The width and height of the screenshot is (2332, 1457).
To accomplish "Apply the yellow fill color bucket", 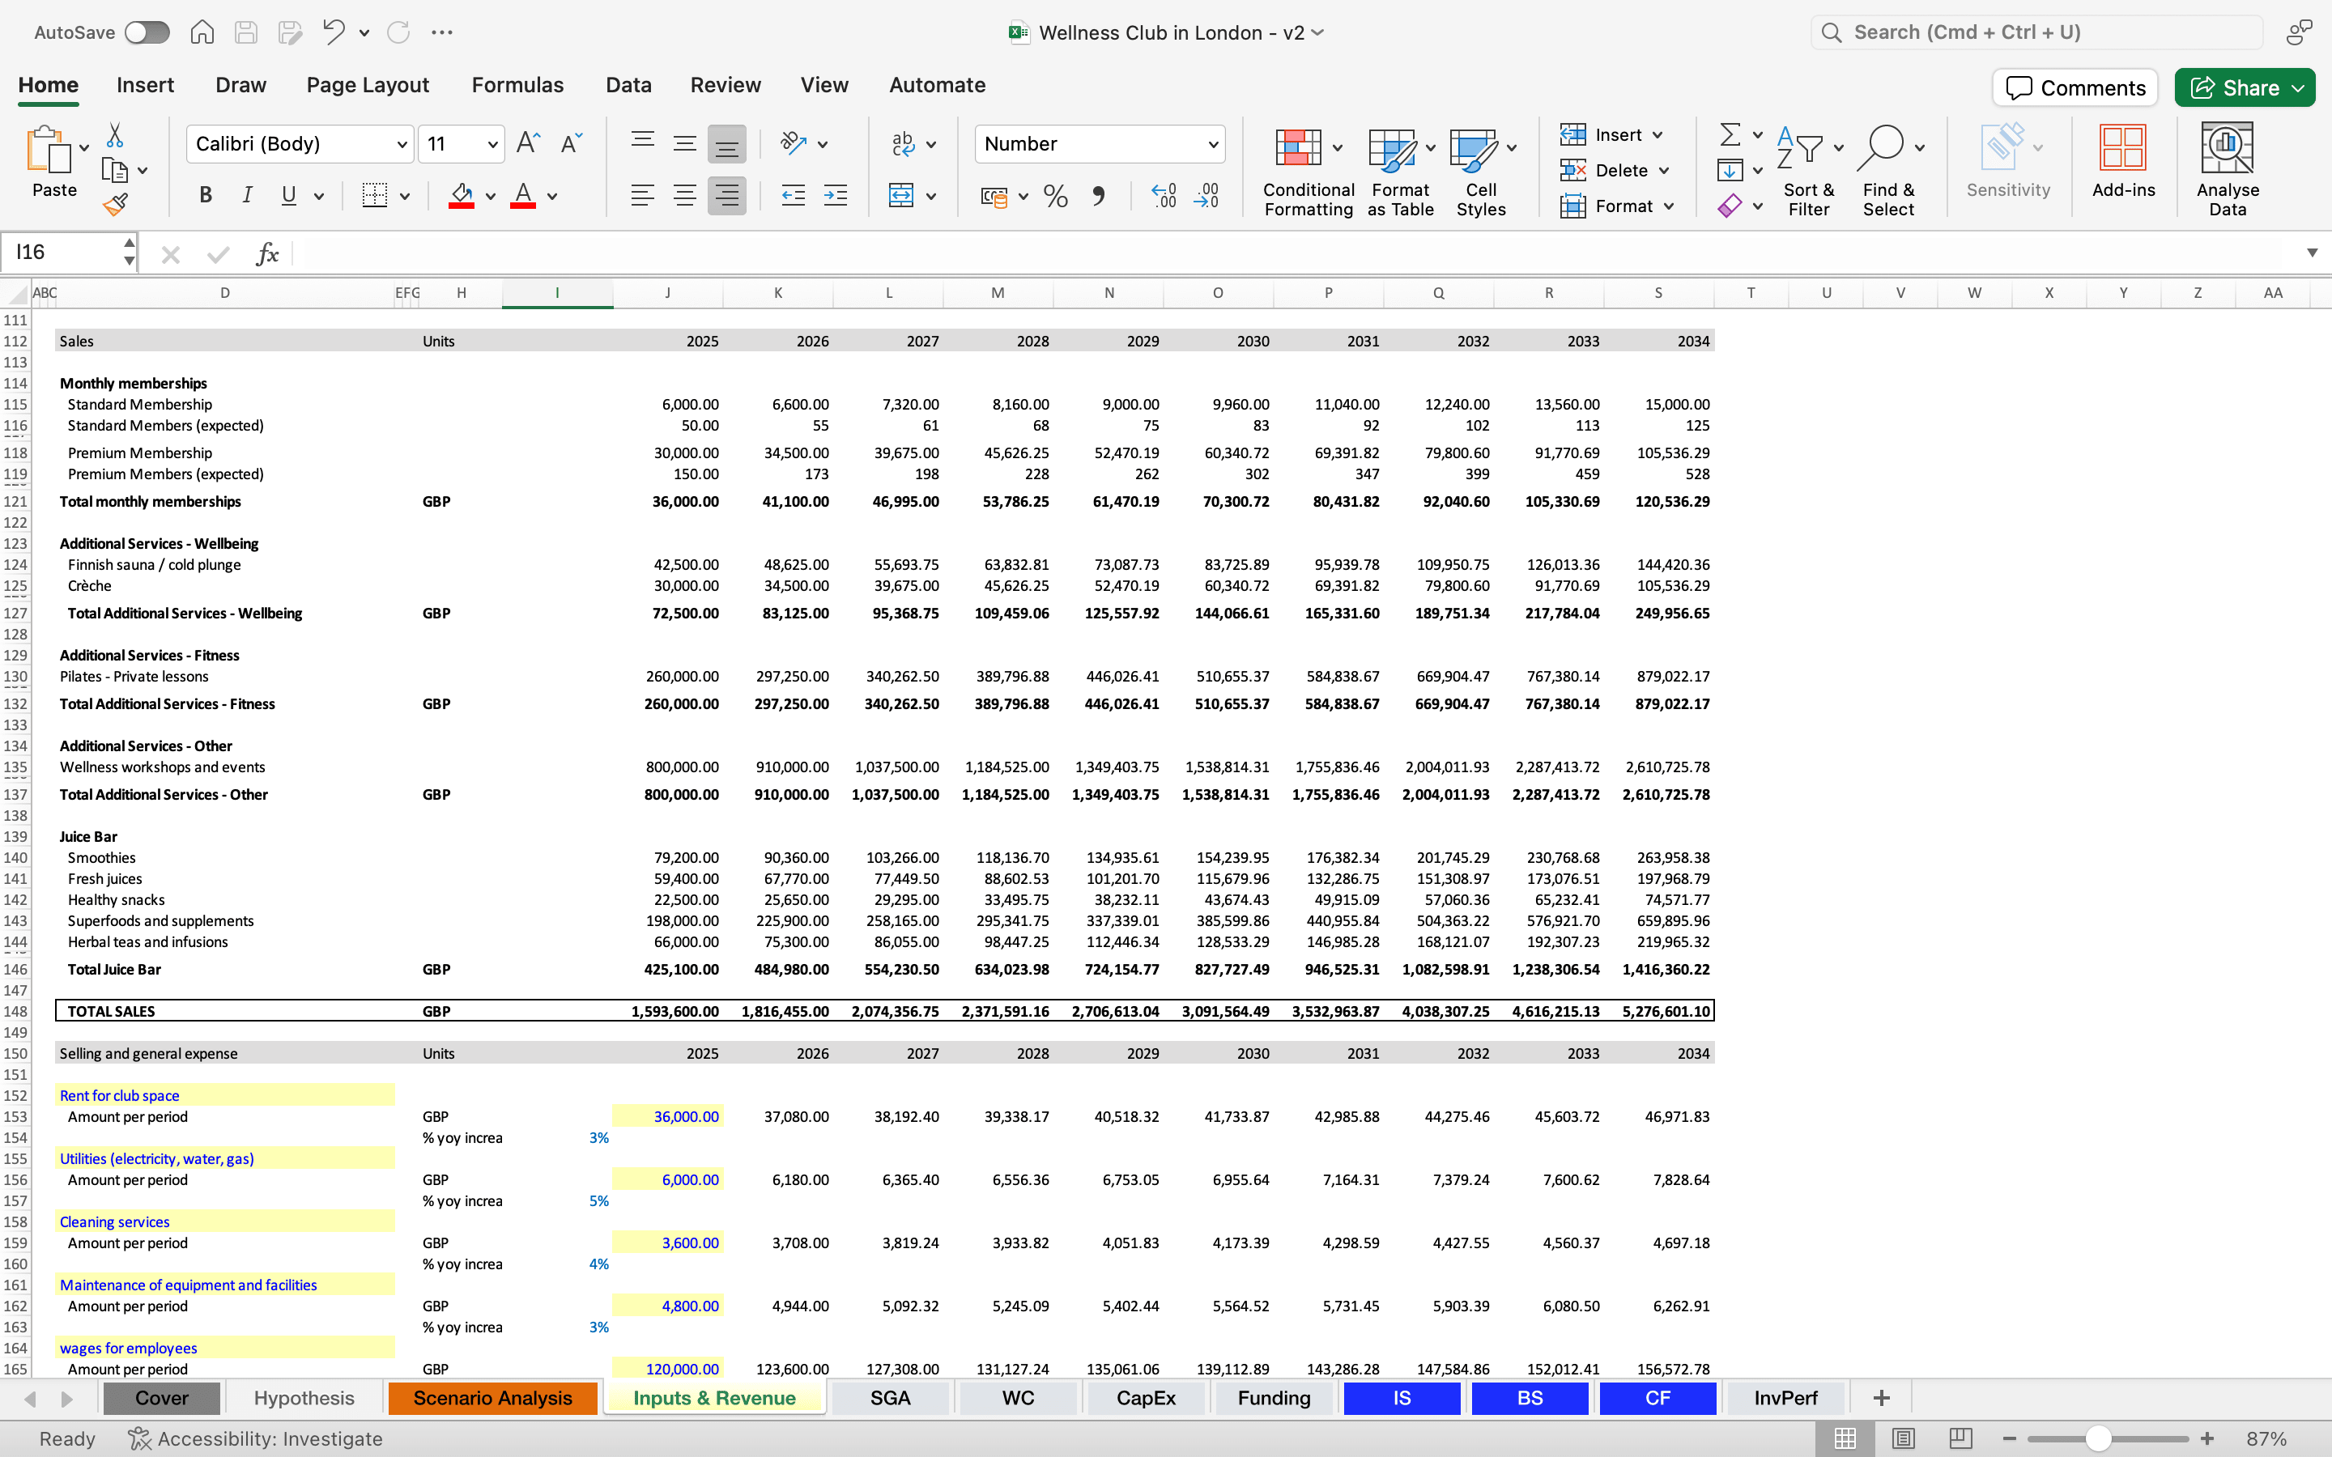I will point(462,196).
